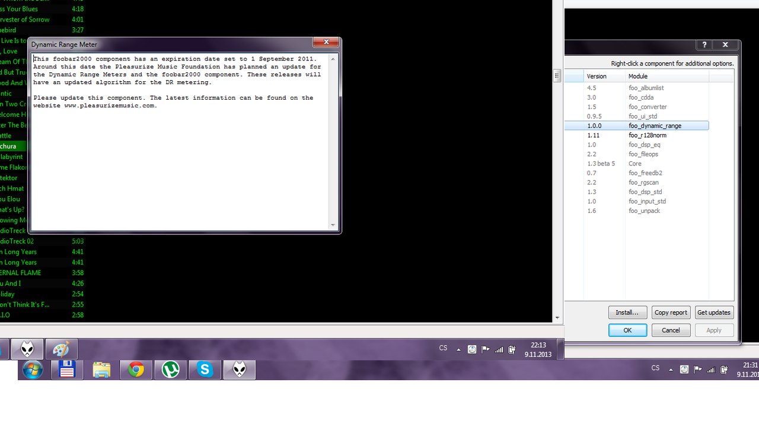Image resolution: width=759 pixels, height=427 pixels.
Task: Click foobar2000 alien icon beside Skype
Action: click(x=240, y=370)
